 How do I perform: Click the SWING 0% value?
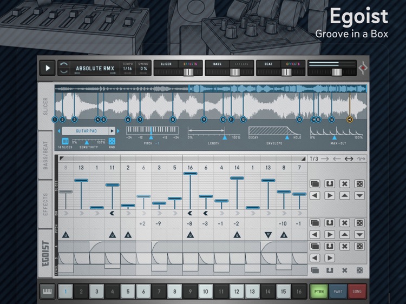[x=143, y=69]
